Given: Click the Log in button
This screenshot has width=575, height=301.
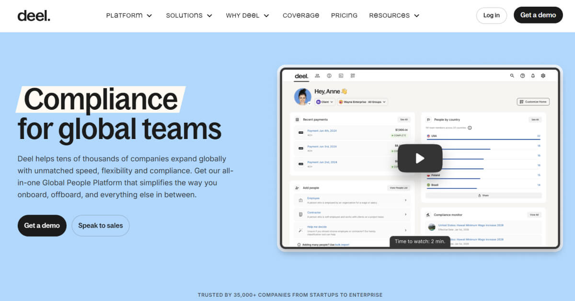Looking at the screenshot, I should pos(491,15).
